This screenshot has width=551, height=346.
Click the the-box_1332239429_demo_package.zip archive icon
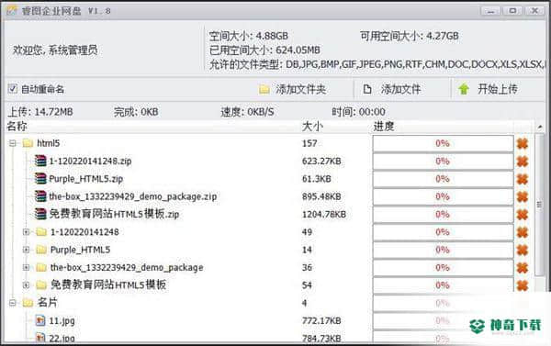[x=40, y=196]
